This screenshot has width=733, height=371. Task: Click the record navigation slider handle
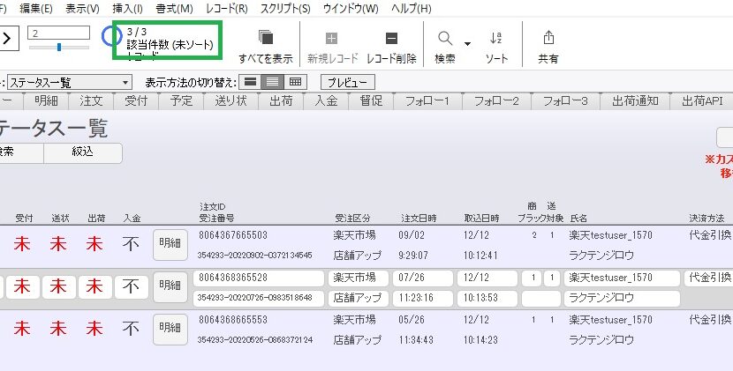(x=59, y=47)
